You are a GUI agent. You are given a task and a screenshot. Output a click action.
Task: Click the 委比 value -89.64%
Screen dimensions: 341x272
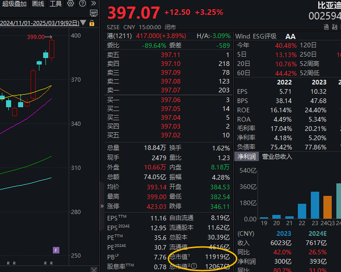(x=154, y=45)
